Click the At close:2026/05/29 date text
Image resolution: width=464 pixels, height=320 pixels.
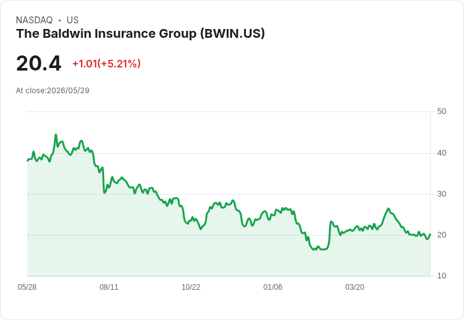click(53, 91)
